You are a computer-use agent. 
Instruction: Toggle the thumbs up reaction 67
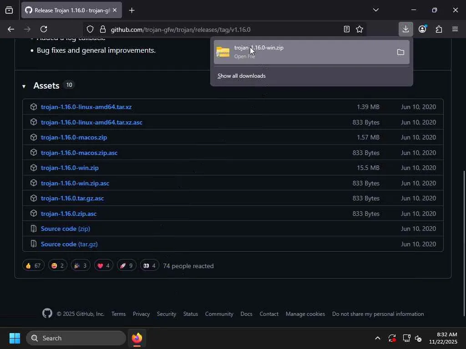[x=33, y=265]
